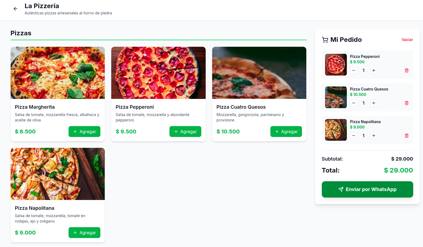Open the Pizza Cuatro Quesos menu image
This screenshot has height=247, width=423.
tap(259, 73)
